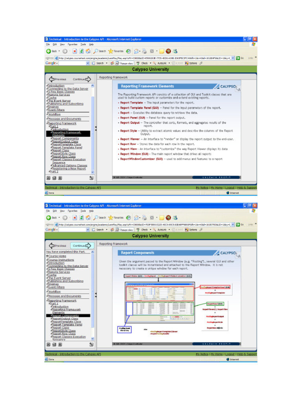Open the Edit menu in the upper window
302x403 pixels.
[x=55, y=44]
